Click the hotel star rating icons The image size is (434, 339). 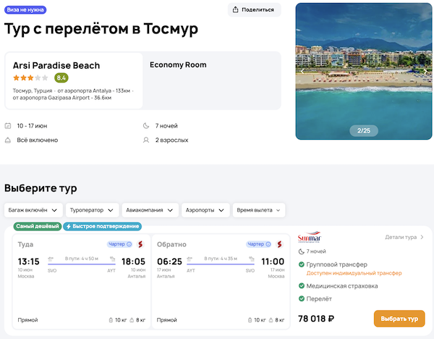(x=30, y=78)
